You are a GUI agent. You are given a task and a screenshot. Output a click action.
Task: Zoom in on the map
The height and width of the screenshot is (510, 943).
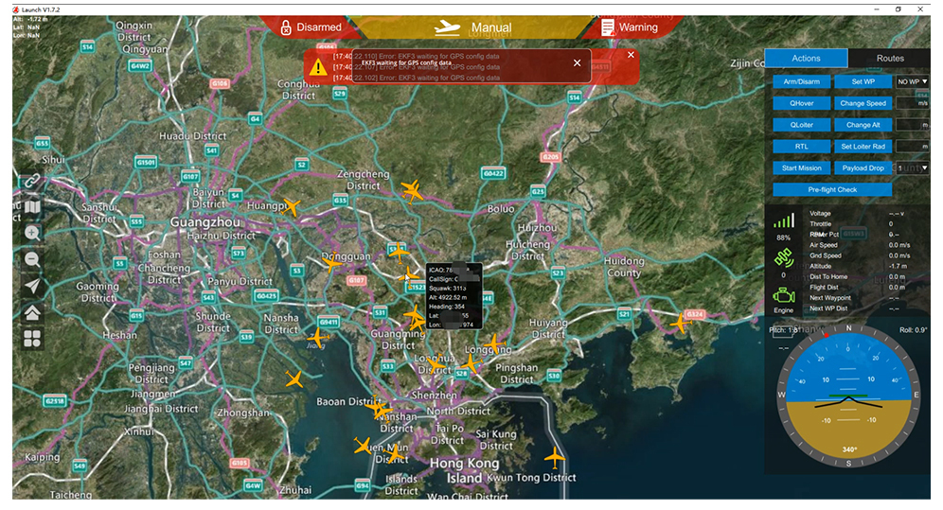coord(32,233)
